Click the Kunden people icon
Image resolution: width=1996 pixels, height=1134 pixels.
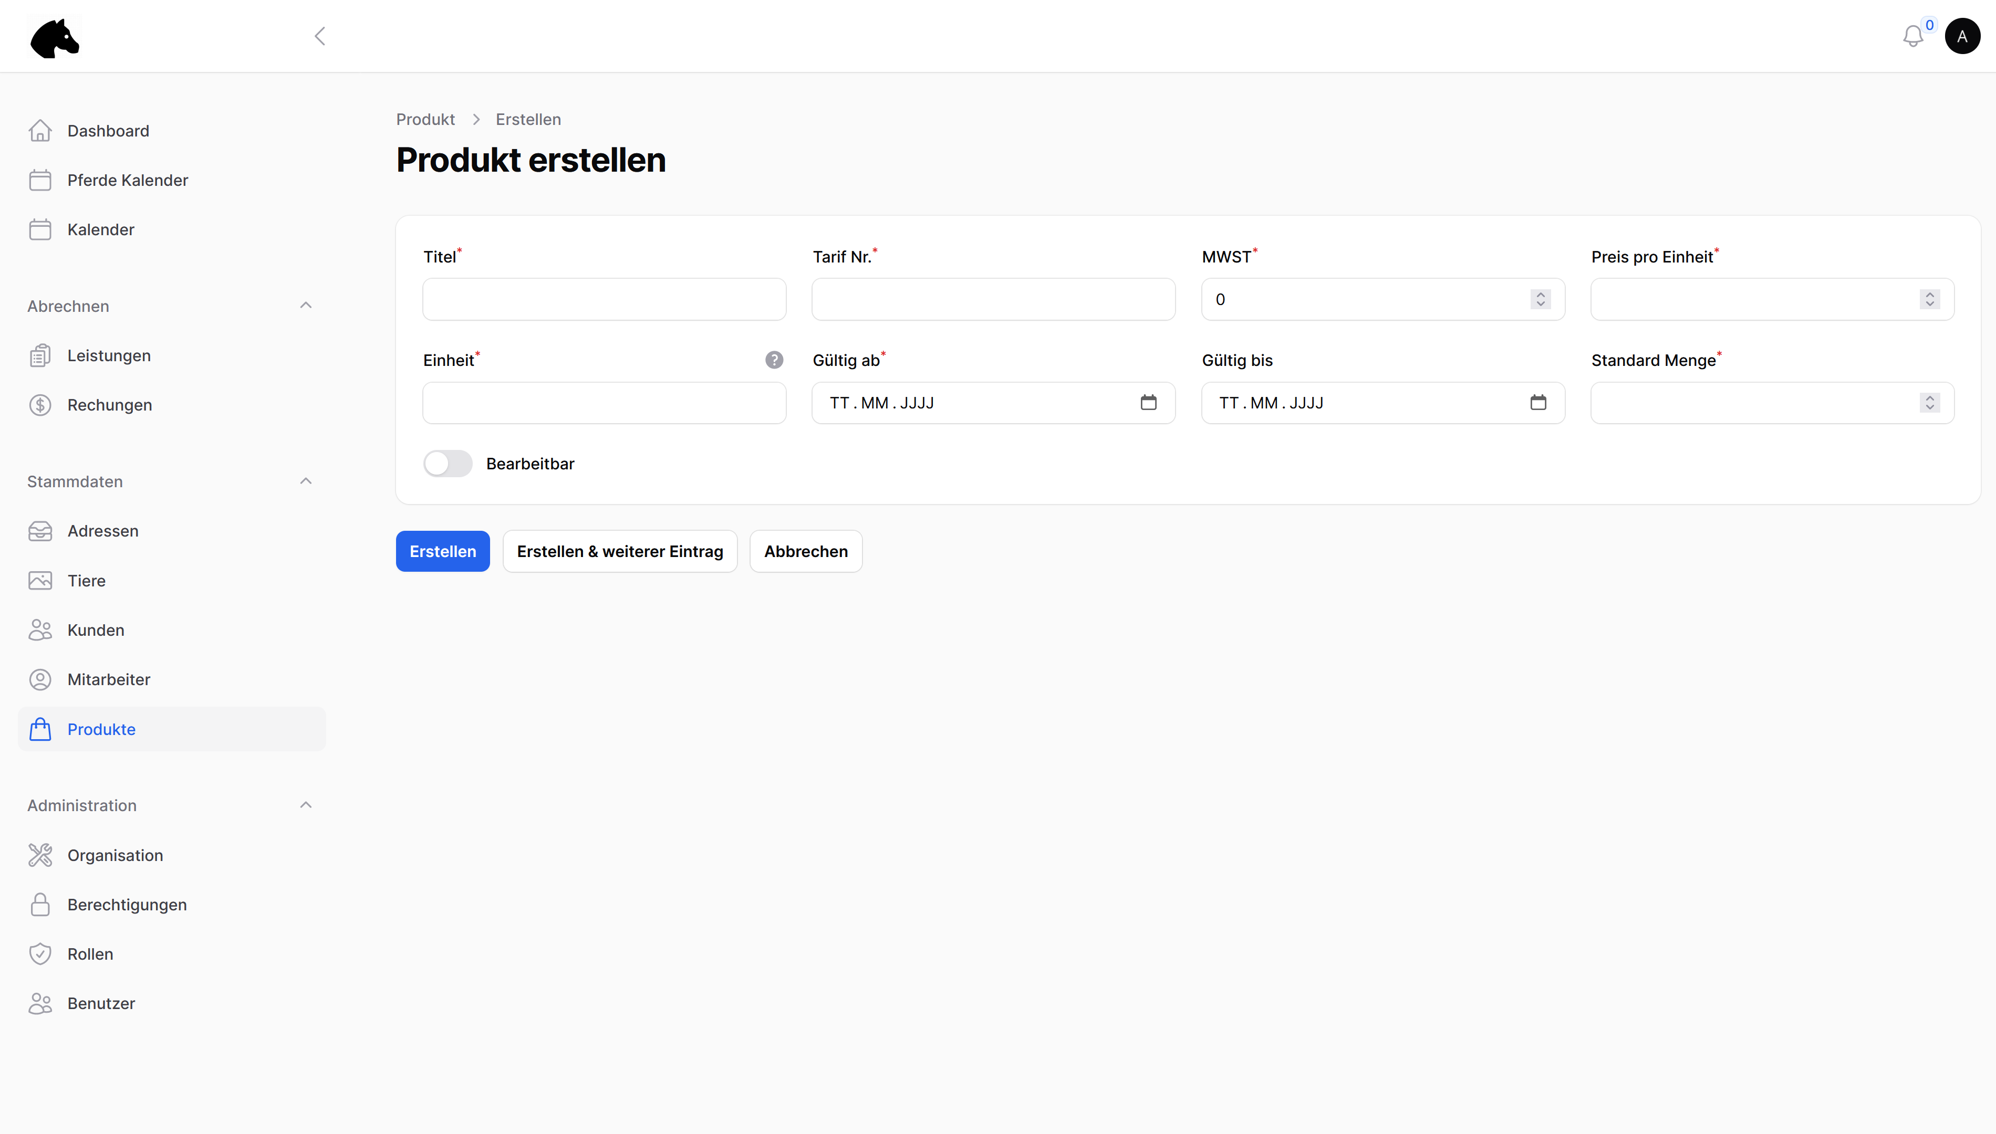40,629
